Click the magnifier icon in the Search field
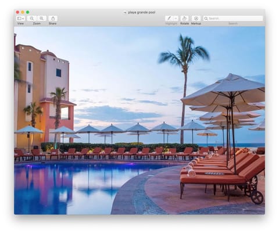Viewport: 279px width, 233px height. [206, 19]
